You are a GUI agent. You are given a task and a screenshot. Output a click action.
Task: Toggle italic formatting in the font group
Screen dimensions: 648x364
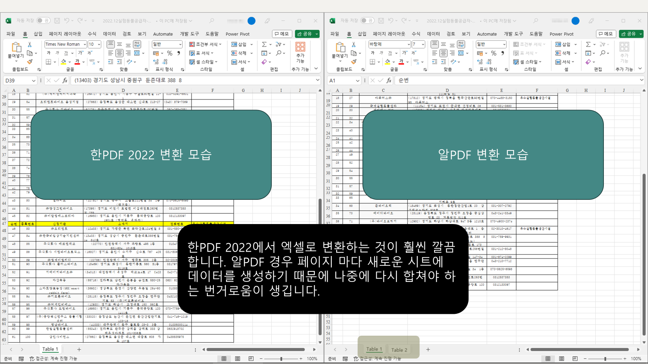point(57,53)
